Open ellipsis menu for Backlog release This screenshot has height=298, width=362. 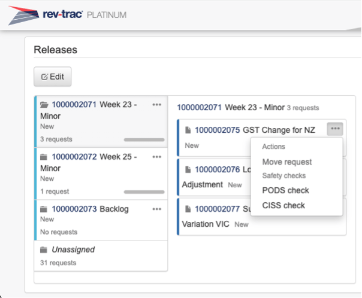(157, 209)
